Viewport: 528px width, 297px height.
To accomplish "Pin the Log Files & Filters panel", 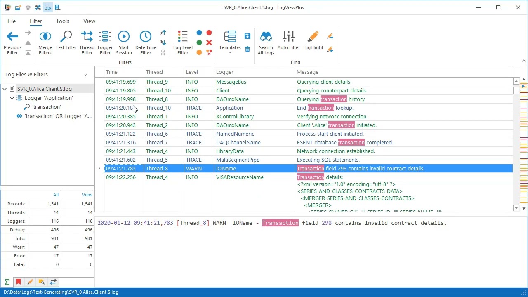I will click(85, 75).
